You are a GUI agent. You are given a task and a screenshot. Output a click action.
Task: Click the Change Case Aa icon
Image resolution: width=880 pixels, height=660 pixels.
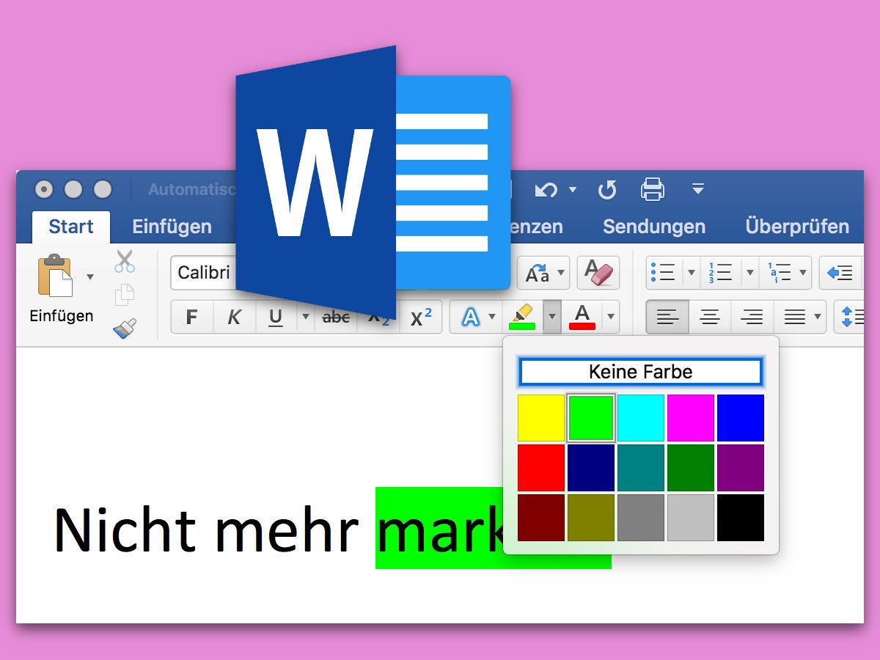538,274
